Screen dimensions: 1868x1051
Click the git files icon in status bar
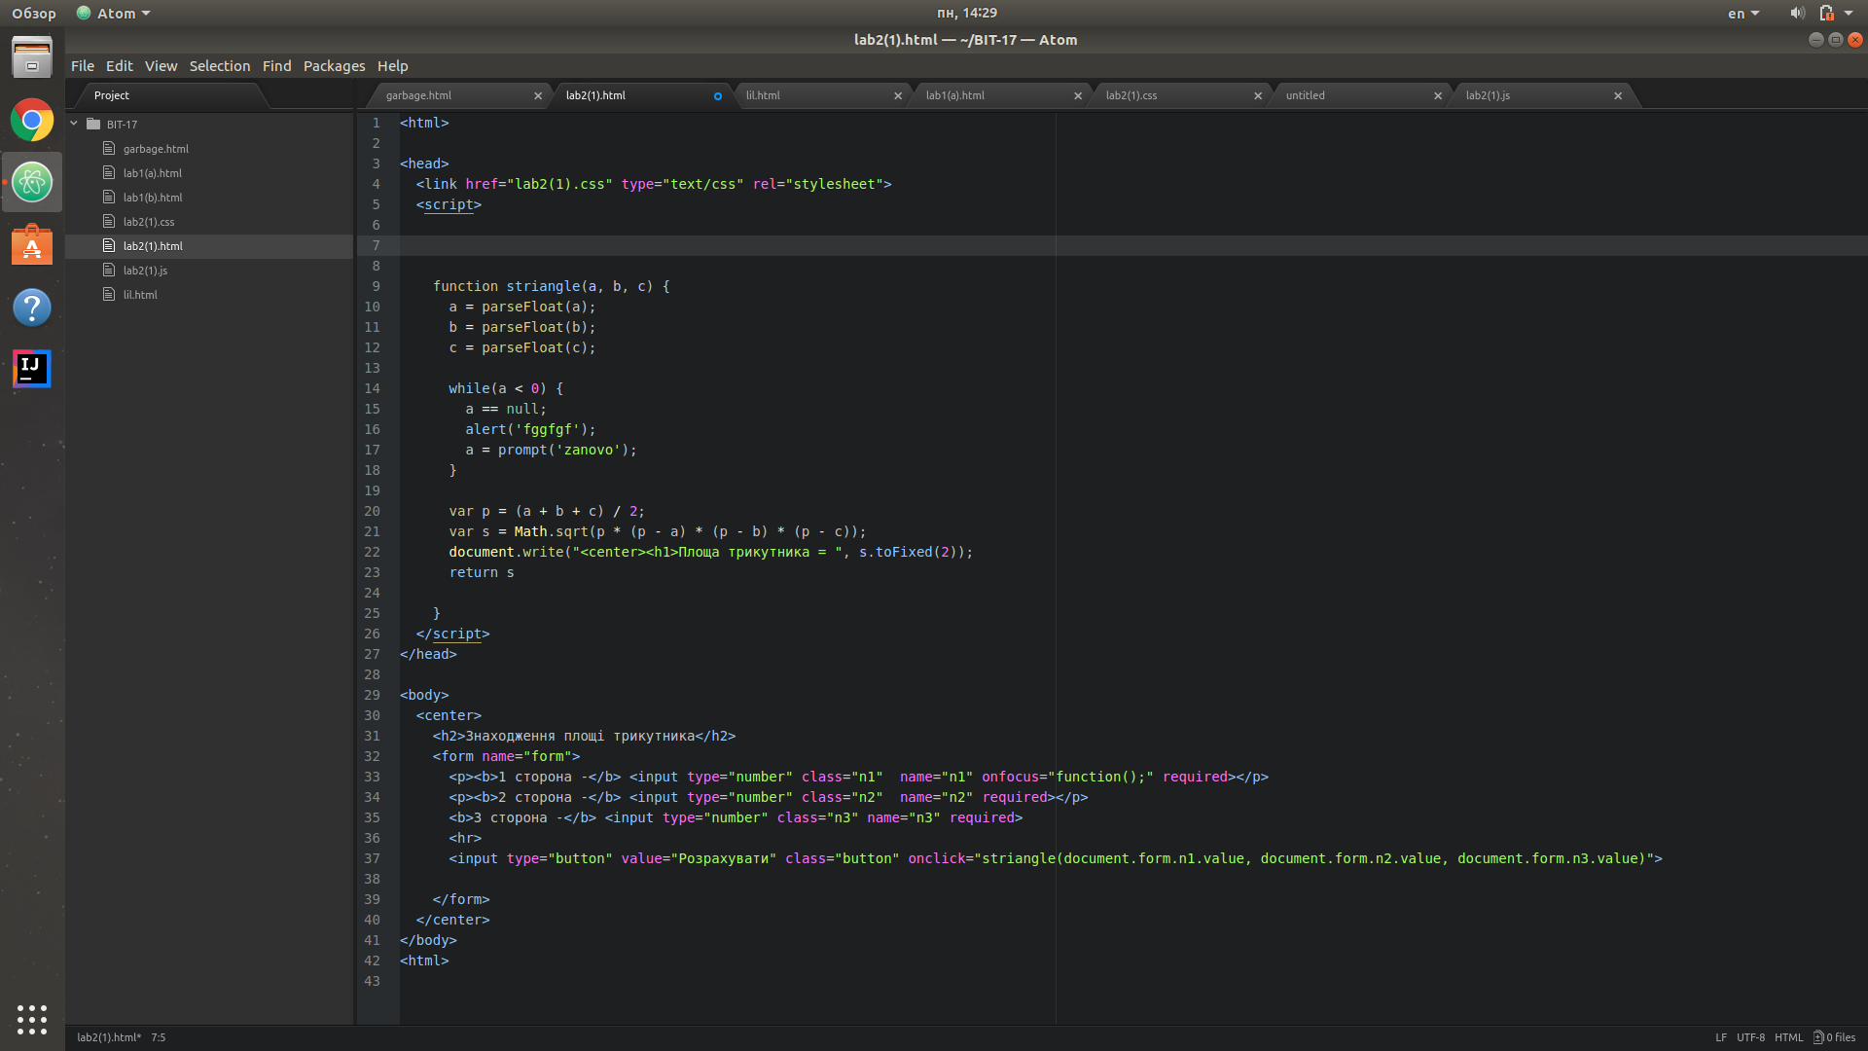pos(1817,1037)
